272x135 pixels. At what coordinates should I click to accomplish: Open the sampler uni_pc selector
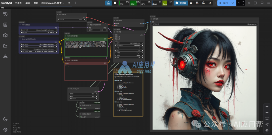pyautogui.click(x=129, y=53)
